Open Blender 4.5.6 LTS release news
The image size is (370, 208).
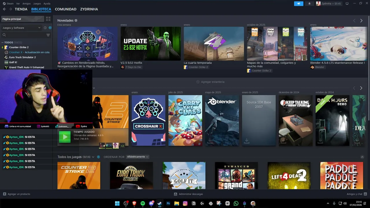339,44
